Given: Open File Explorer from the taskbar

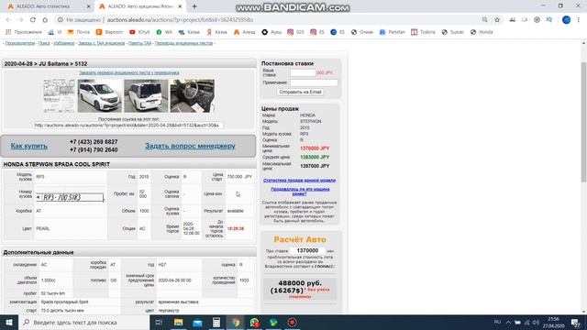Looking at the screenshot, I should (x=179, y=322).
